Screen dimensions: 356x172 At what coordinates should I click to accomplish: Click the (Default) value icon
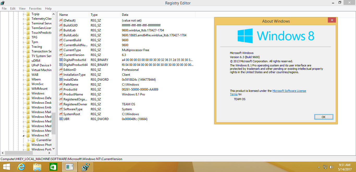[61, 20]
